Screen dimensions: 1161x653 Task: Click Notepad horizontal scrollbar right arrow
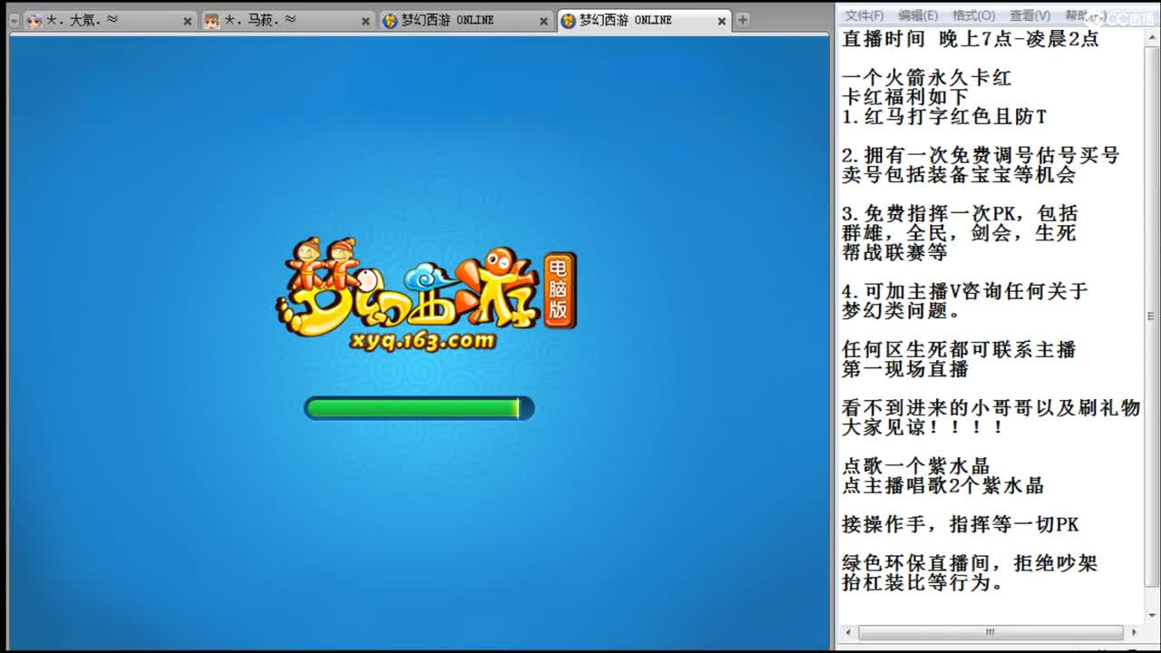(1133, 632)
